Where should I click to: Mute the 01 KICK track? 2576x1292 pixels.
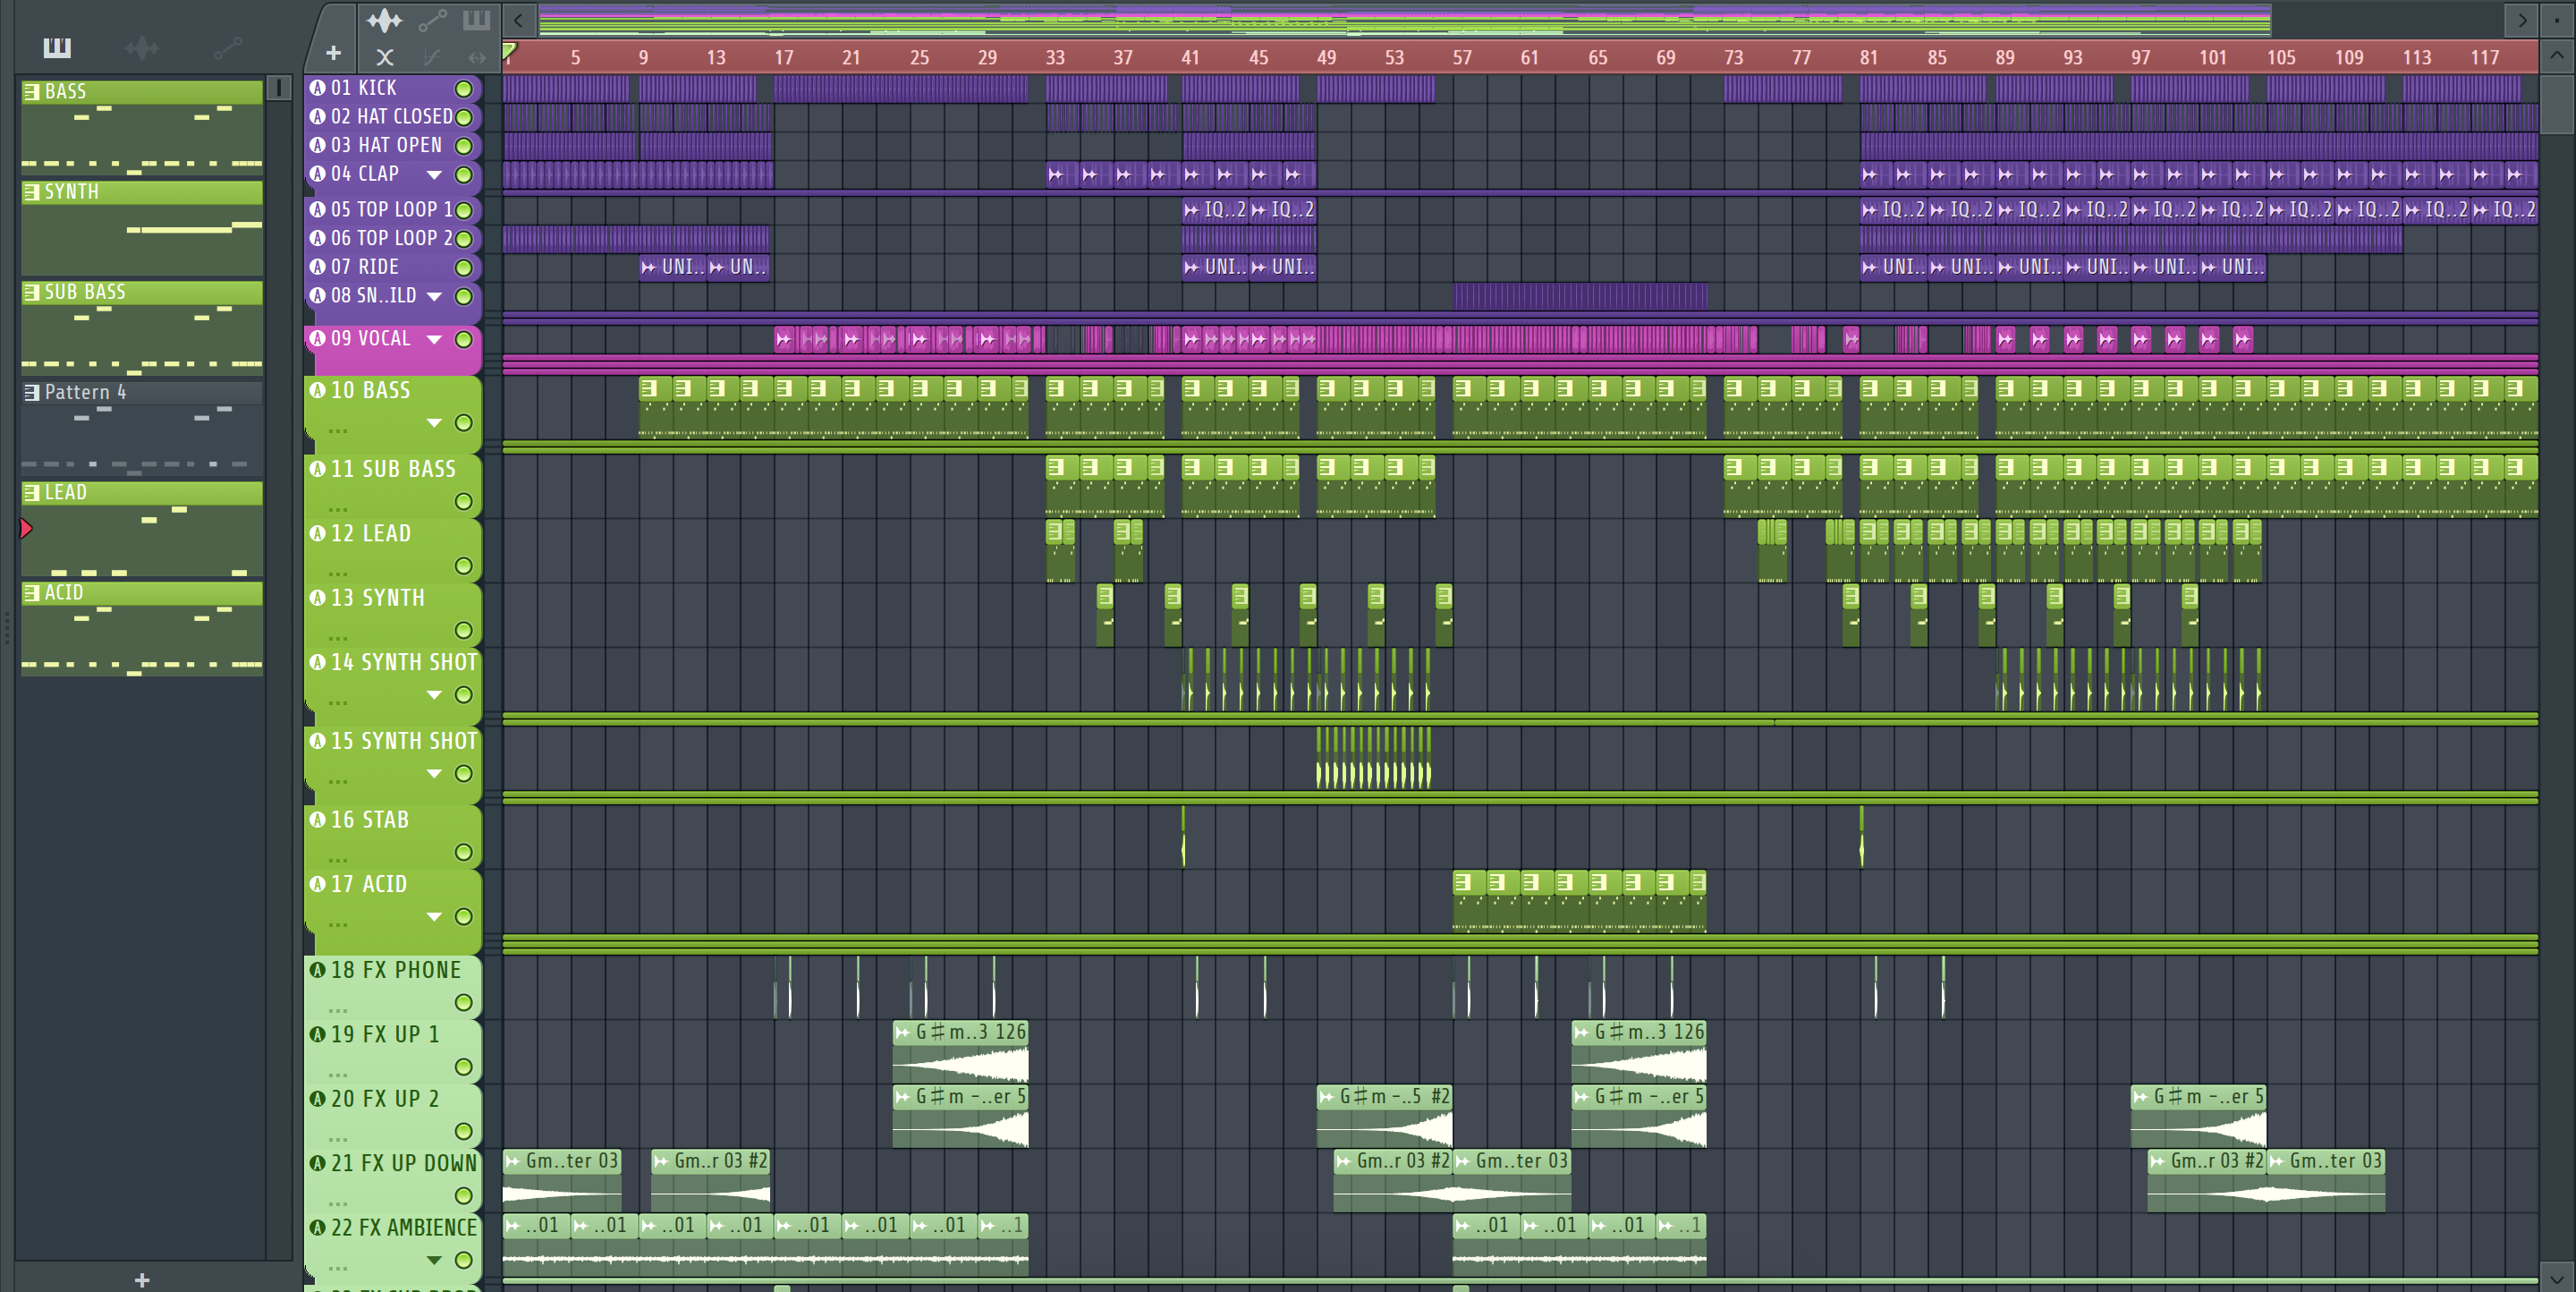click(464, 89)
